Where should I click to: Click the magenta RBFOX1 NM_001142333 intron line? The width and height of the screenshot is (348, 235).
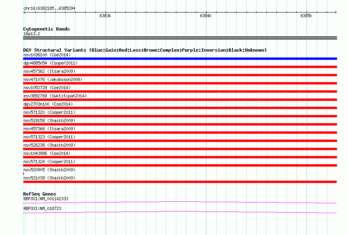[x=180, y=202]
